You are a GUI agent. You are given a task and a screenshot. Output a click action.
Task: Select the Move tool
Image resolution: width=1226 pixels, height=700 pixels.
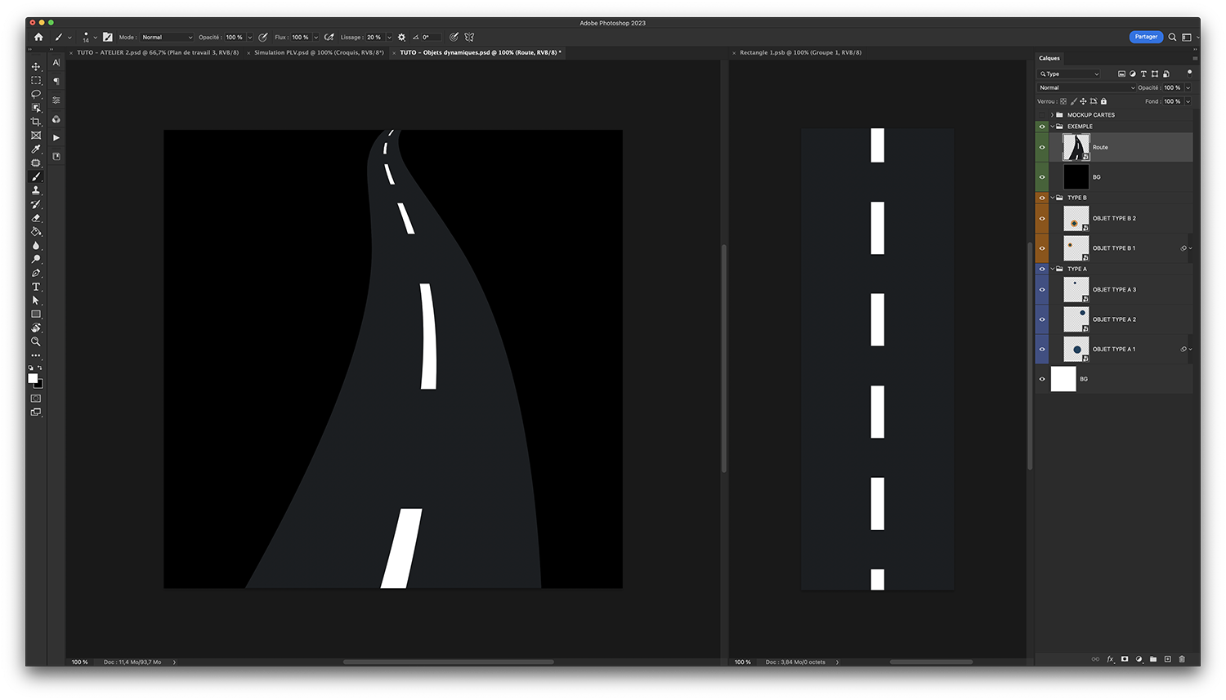pyautogui.click(x=36, y=67)
